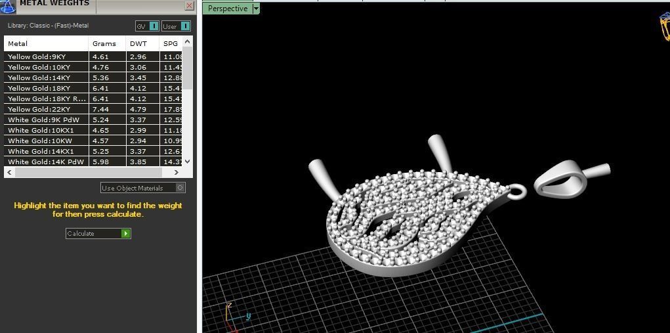Click the 4.61 grams value
Screen dimensions: 670x333
[101, 56]
